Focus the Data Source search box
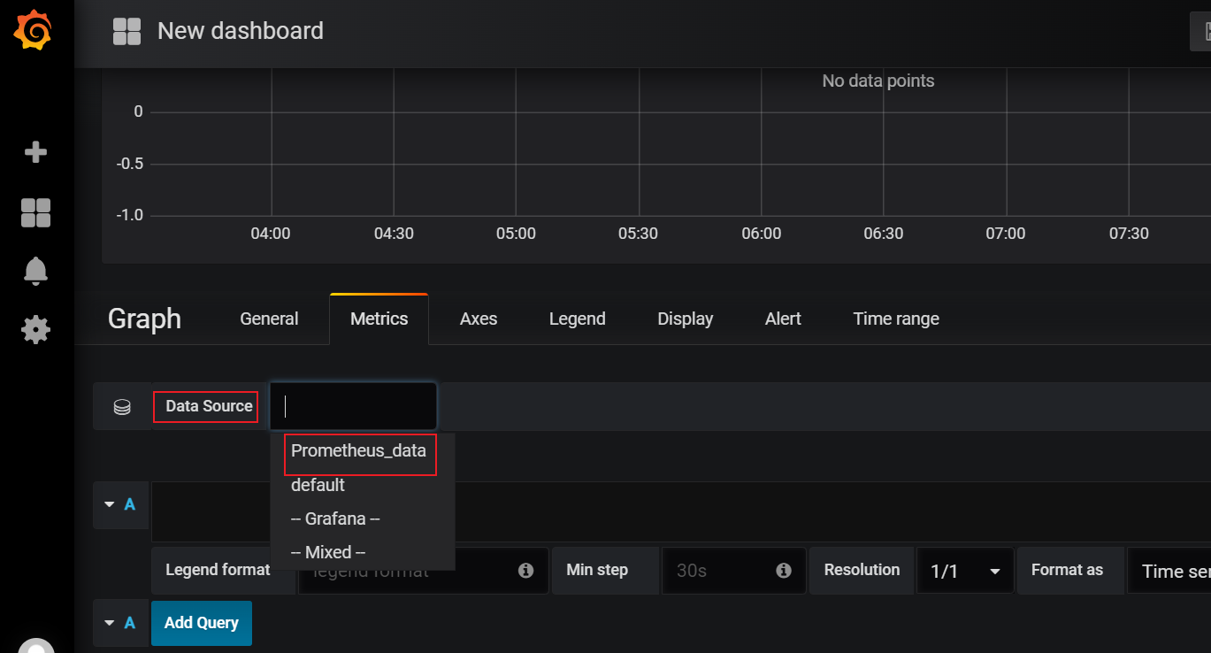The height and width of the screenshot is (653, 1211). [x=353, y=406]
